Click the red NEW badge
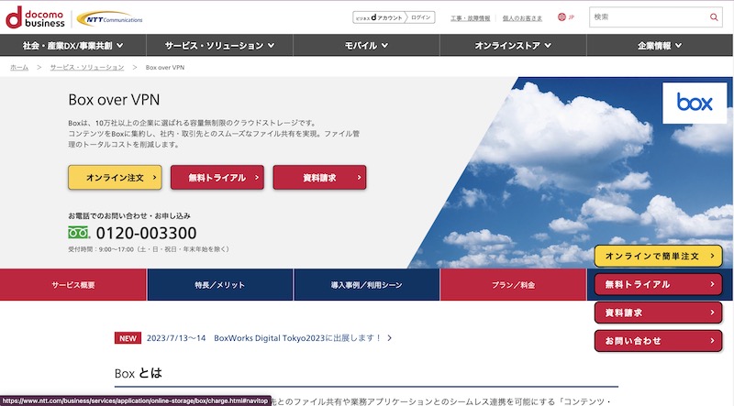This screenshot has width=734, height=406. [x=128, y=338]
